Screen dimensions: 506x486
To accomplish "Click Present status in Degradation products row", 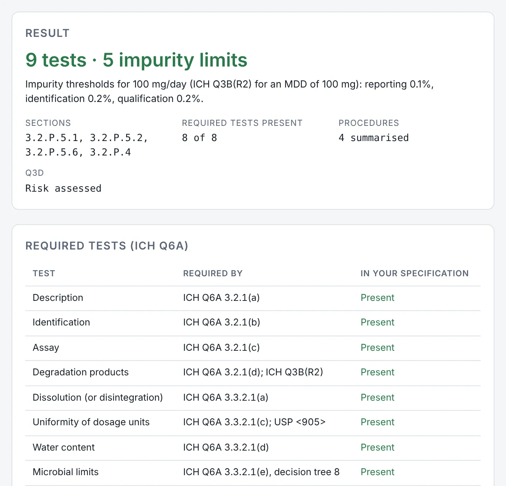I will tap(377, 372).
